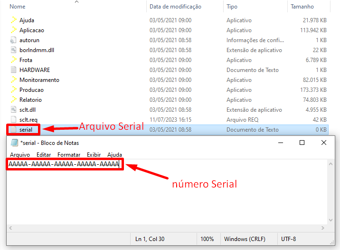Click the autorun file icon

pos(14,40)
